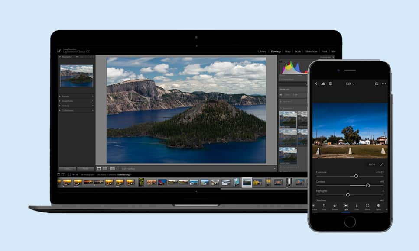Select the Crop tool in phone toolbar
Screen dimensions: 419x251
(x=324, y=206)
